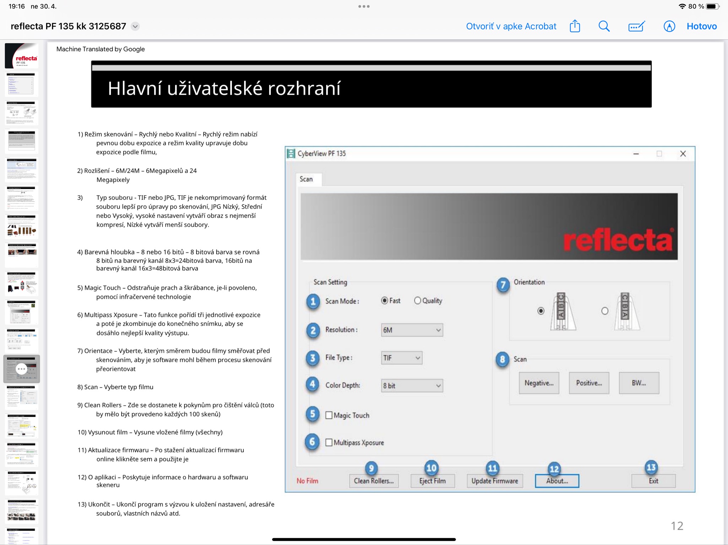Click the Update Firmware button
The width and height of the screenshot is (728, 545).
(x=495, y=481)
